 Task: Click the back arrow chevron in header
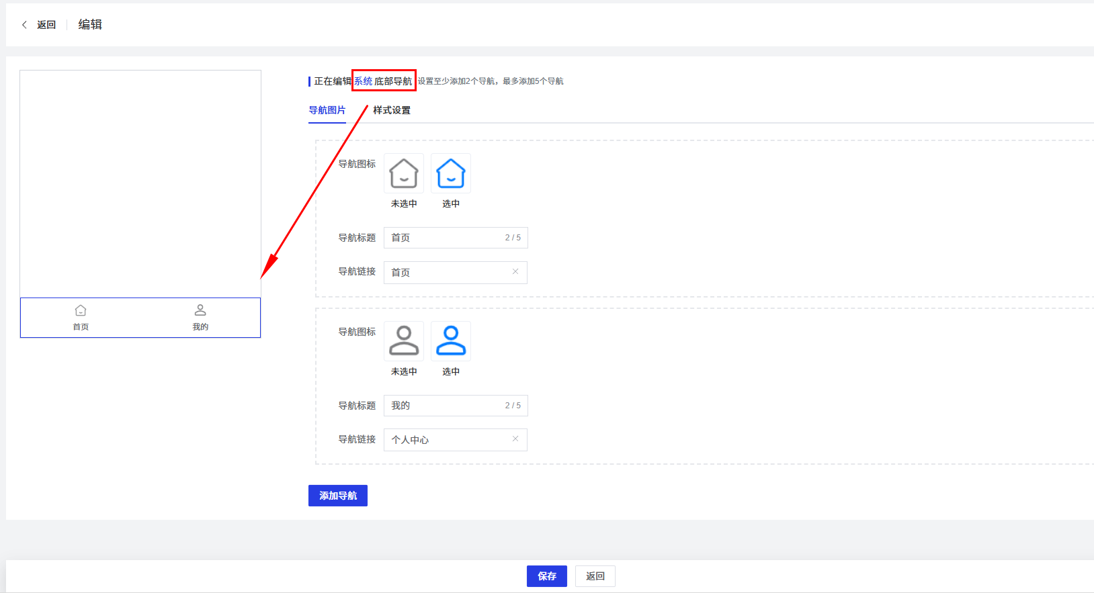(x=24, y=25)
